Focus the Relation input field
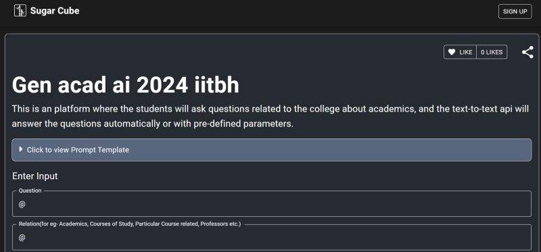 (272, 237)
